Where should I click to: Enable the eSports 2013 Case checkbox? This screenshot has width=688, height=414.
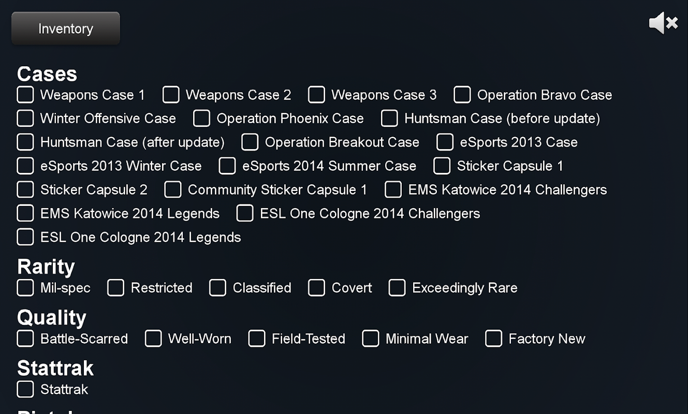click(445, 142)
